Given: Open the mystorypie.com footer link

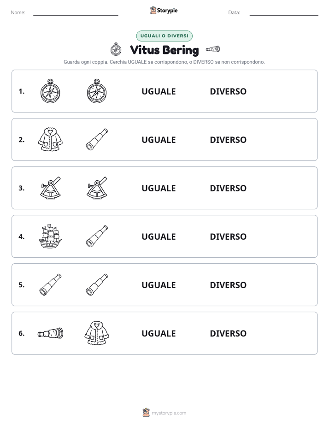Looking at the screenshot, I should click(169, 413).
